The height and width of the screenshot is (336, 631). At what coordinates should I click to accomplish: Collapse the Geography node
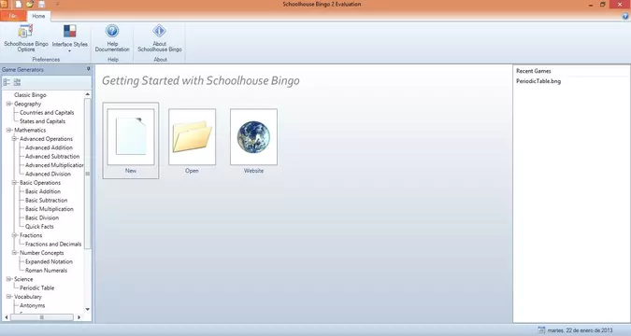[x=8, y=104]
